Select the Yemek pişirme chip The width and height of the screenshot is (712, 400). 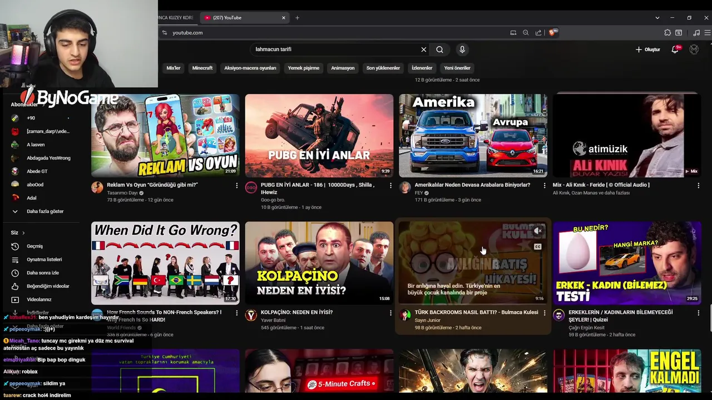(x=304, y=68)
